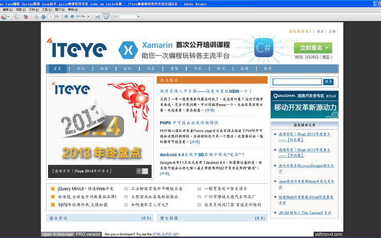The image size is (381, 238).
Task: Enable scrolling fit-width page view icon
Action: tap(98, 17)
